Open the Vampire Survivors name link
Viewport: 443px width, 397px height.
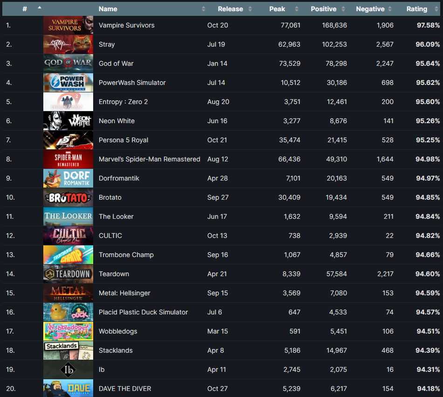pyautogui.click(x=127, y=25)
